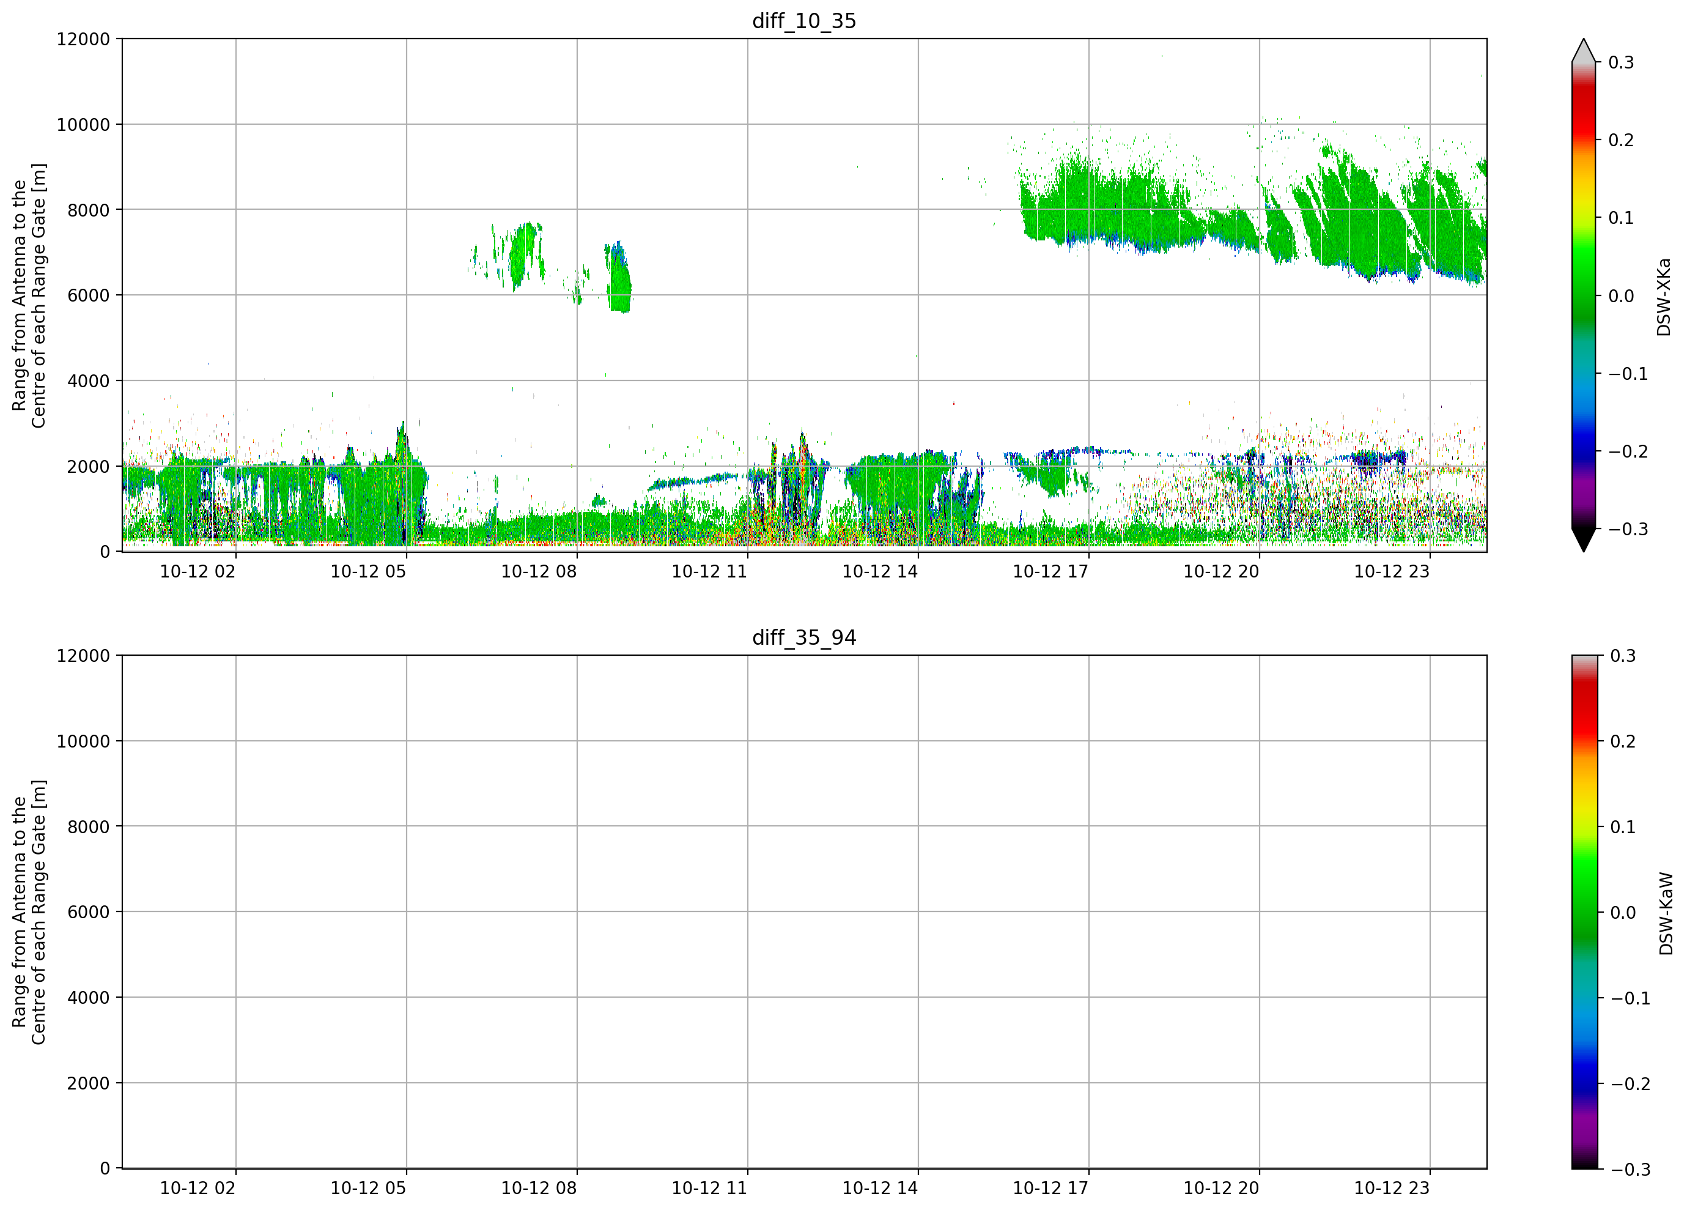Screen dimensions: 1687x1210
Task: Click the 0.0 tick on DSW-KaW colorbar
Action: [1622, 913]
